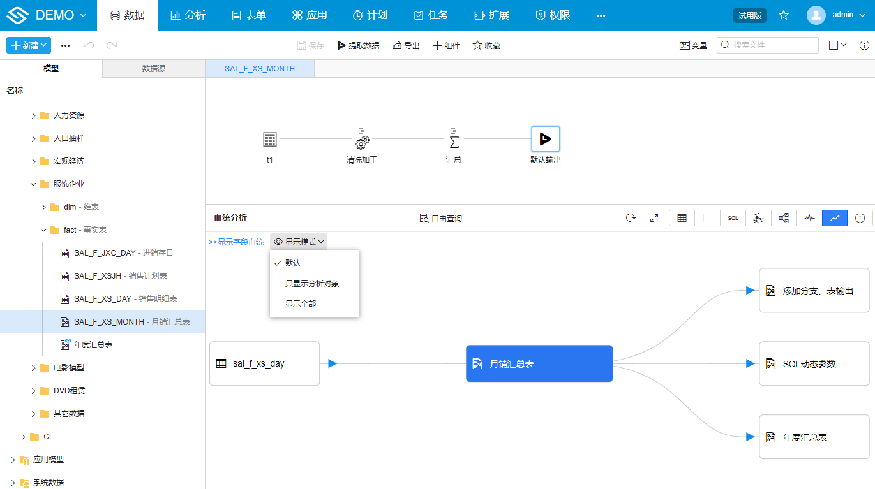Switch to the table grid view icon
Viewport: 875px width, 489px height.
682,218
